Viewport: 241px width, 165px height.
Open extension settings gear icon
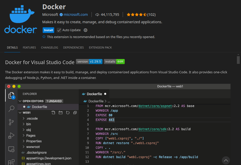(86, 30)
